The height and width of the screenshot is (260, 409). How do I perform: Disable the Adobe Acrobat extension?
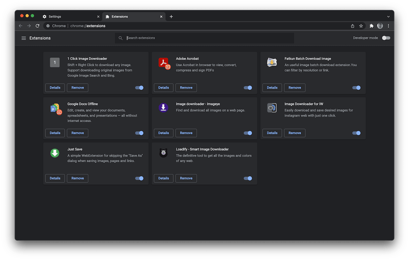coord(248,88)
